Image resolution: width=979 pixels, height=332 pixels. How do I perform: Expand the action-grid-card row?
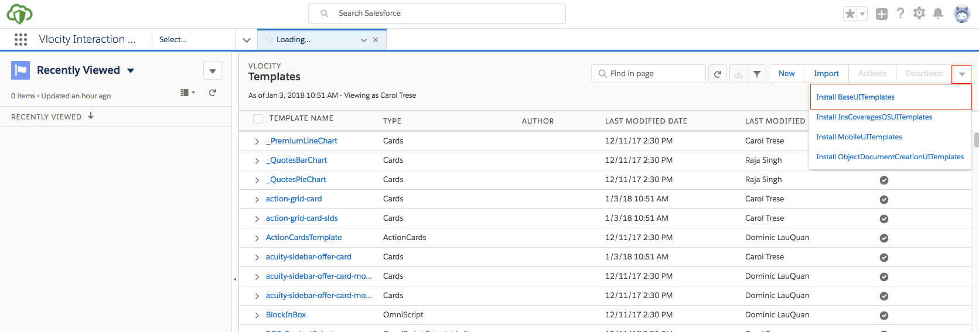(257, 200)
